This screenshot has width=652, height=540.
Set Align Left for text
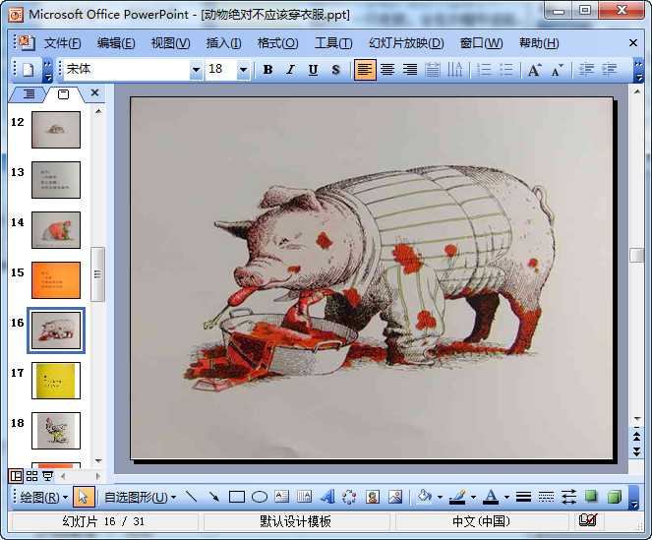365,70
